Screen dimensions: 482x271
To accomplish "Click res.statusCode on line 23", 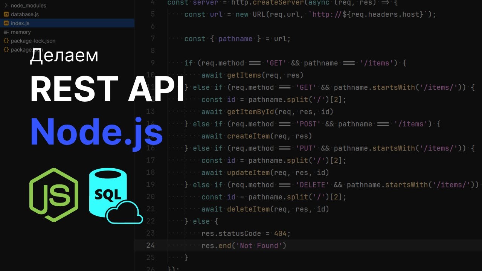I will 231,234.
